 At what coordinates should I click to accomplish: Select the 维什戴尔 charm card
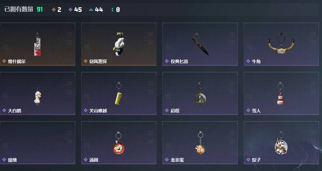(x=37, y=44)
